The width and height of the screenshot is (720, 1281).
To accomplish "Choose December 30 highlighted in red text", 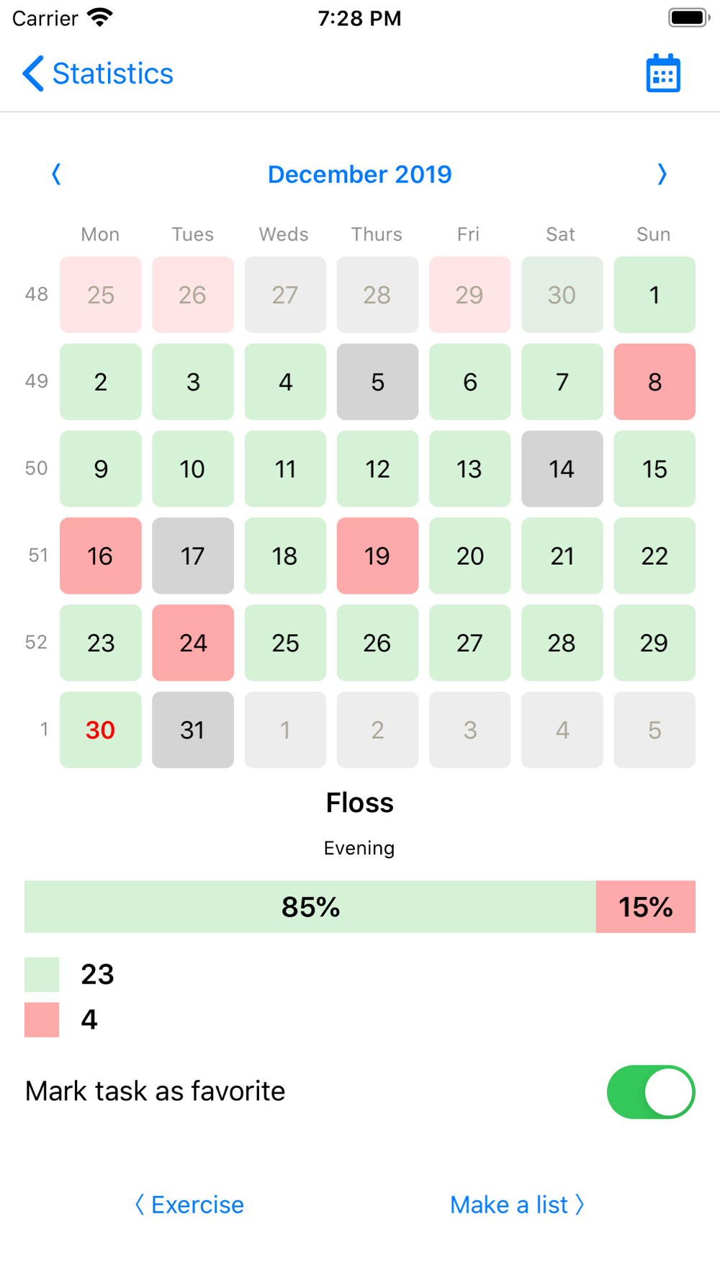I will click(101, 730).
